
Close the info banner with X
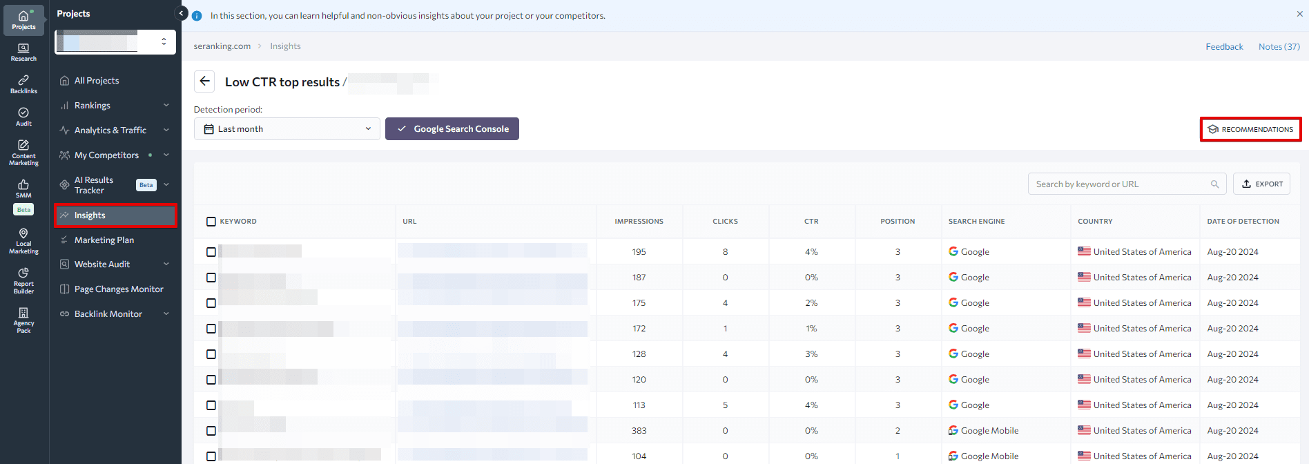point(1300,14)
